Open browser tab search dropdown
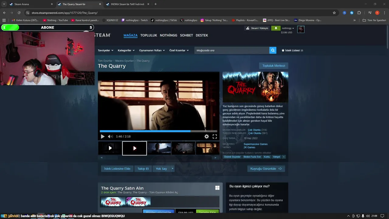Viewport: 389px width, 219px height. (x=4, y=4)
